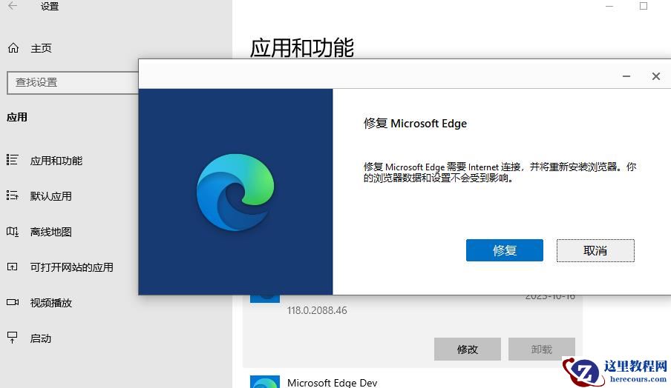Screen dimensions: 671x388
Task: Click the Microsoft Edge Dev list entry
Action: point(332,383)
